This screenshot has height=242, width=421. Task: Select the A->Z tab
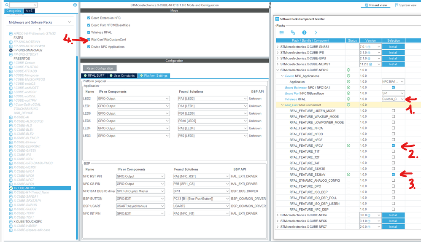point(29,11)
